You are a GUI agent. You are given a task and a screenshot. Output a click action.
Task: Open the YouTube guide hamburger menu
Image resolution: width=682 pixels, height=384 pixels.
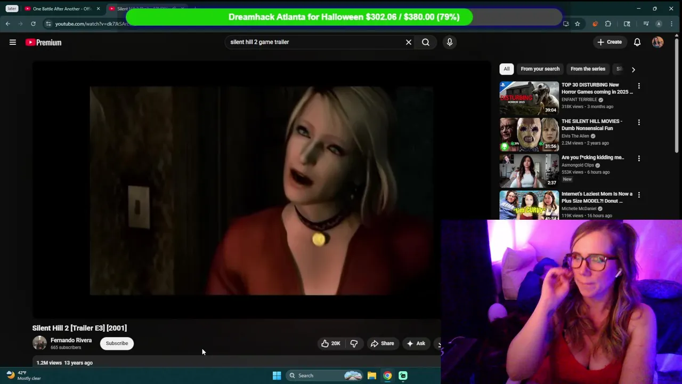tap(13, 42)
